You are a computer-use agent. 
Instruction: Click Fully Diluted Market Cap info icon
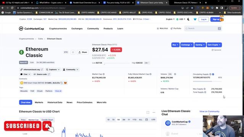(x=151, y=74)
